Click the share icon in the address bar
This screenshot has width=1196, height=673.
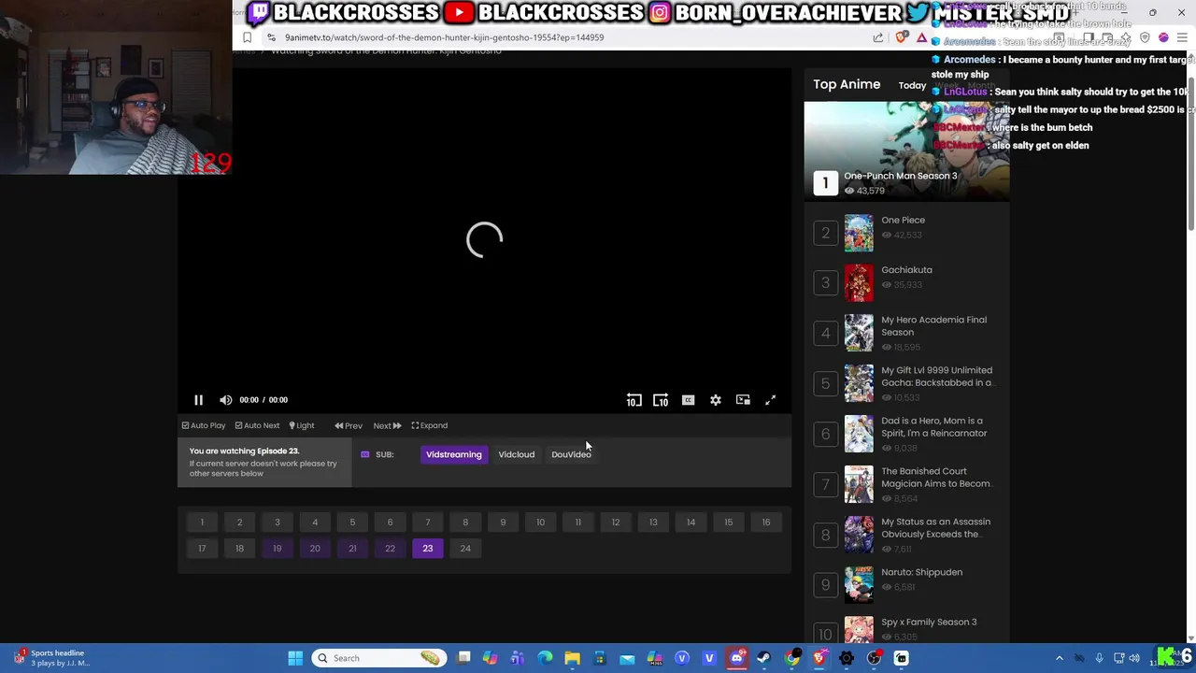tap(878, 37)
